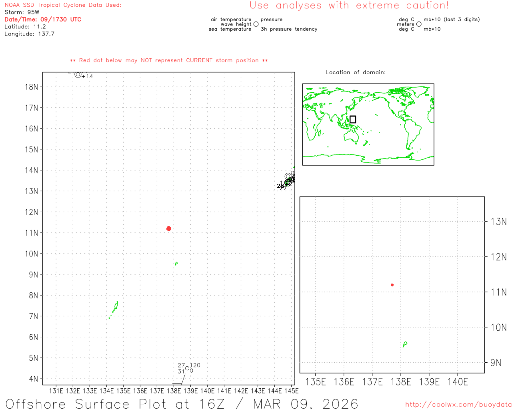Click the 'Latitude: 11.2' text
The width and height of the screenshot is (512, 409).
(25, 27)
